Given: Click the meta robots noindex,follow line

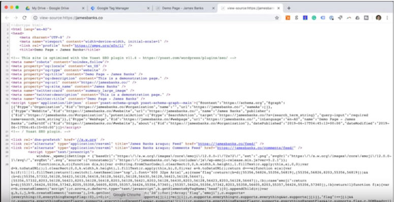Looking at the screenshot, I should [60, 62].
